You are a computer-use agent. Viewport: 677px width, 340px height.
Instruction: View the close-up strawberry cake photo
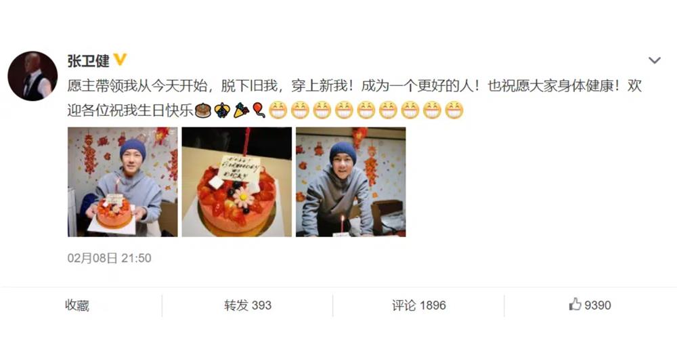236,182
